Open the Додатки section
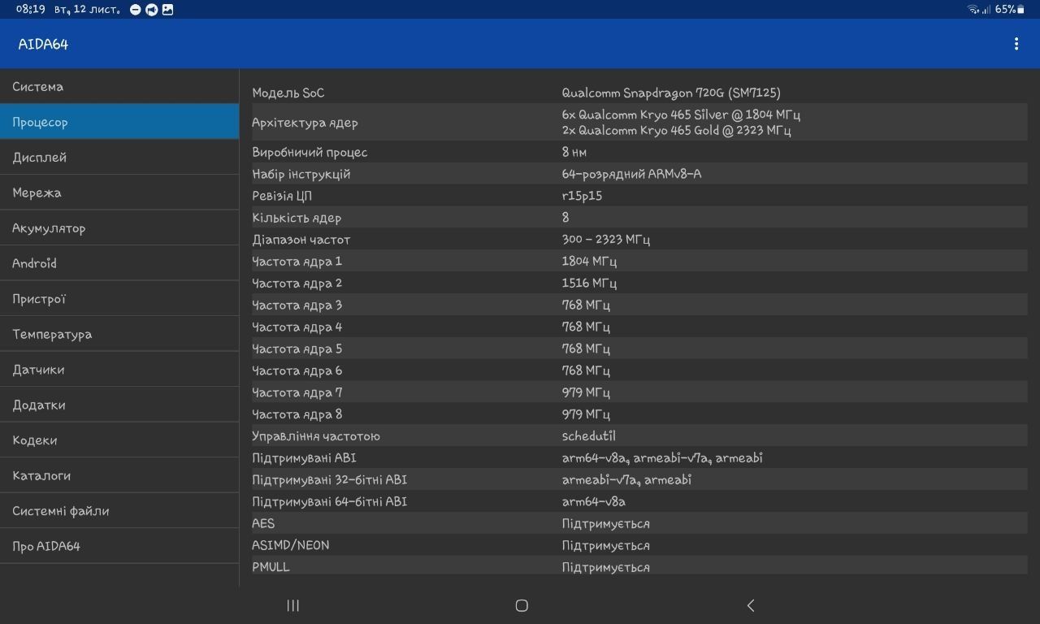 pyautogui.click(x=119, y=405)
